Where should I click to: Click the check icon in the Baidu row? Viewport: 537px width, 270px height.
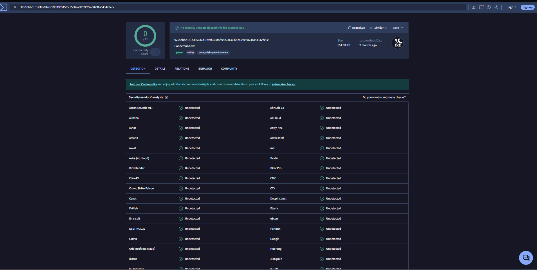[x=322, y=158]
